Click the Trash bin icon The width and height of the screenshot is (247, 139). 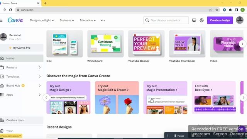(2, 131)
